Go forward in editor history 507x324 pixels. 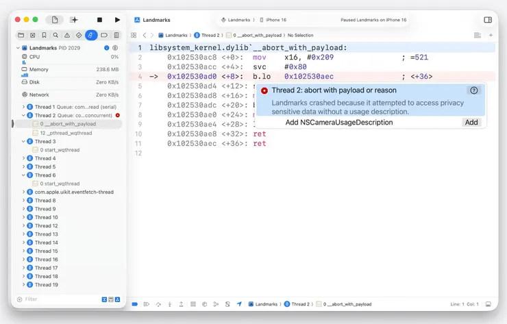(x=152, y=35)
